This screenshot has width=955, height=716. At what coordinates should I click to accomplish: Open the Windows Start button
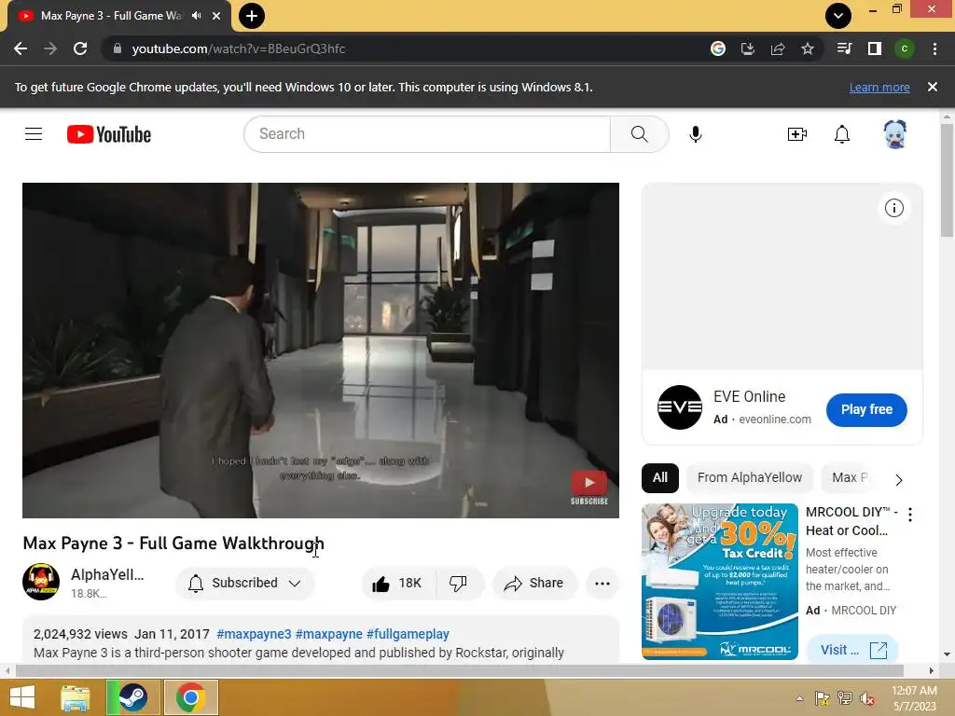22,697
